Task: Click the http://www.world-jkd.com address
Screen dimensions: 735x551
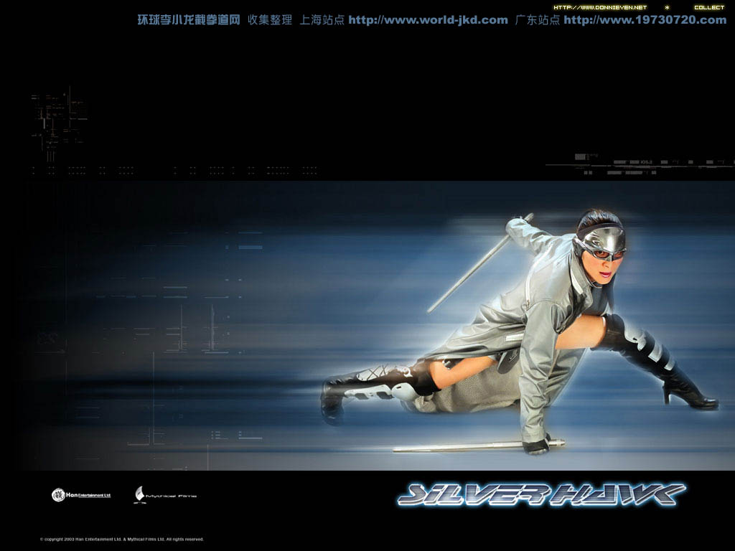Action: [428, 20]
